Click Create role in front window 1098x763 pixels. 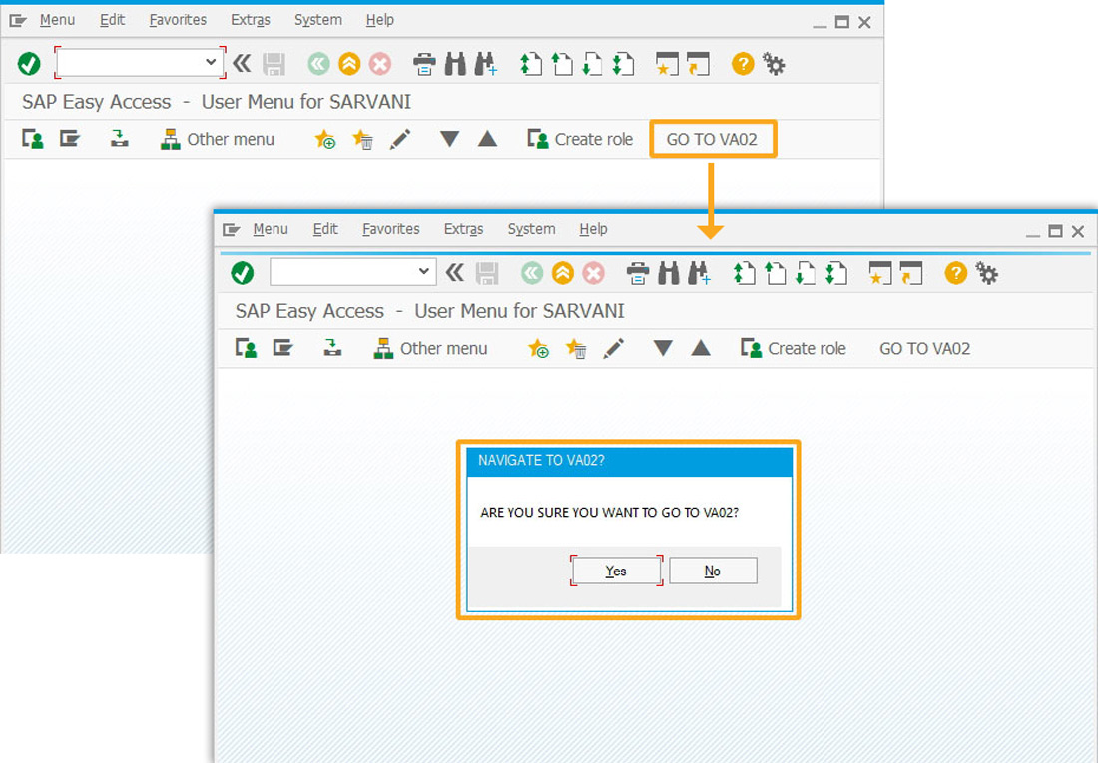tap(793, 349)
